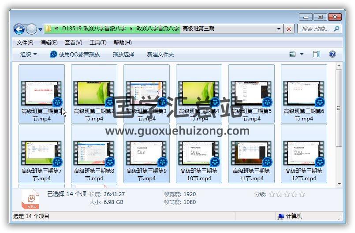Go back with the blue Back arrow
Viewport: 355px width, 233px height.
(x=19, y=29)
